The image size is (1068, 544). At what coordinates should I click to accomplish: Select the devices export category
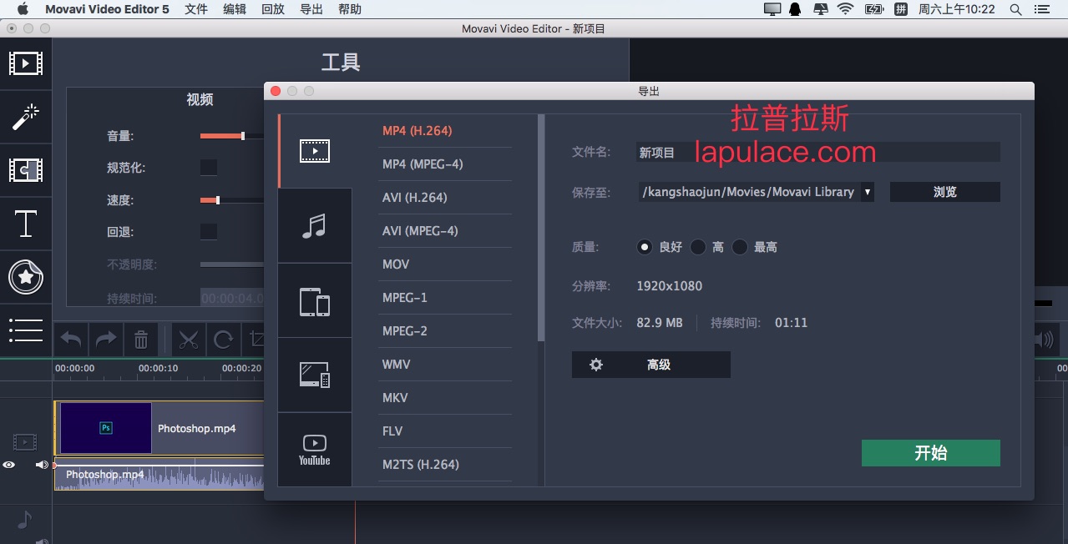coord(315,300)
